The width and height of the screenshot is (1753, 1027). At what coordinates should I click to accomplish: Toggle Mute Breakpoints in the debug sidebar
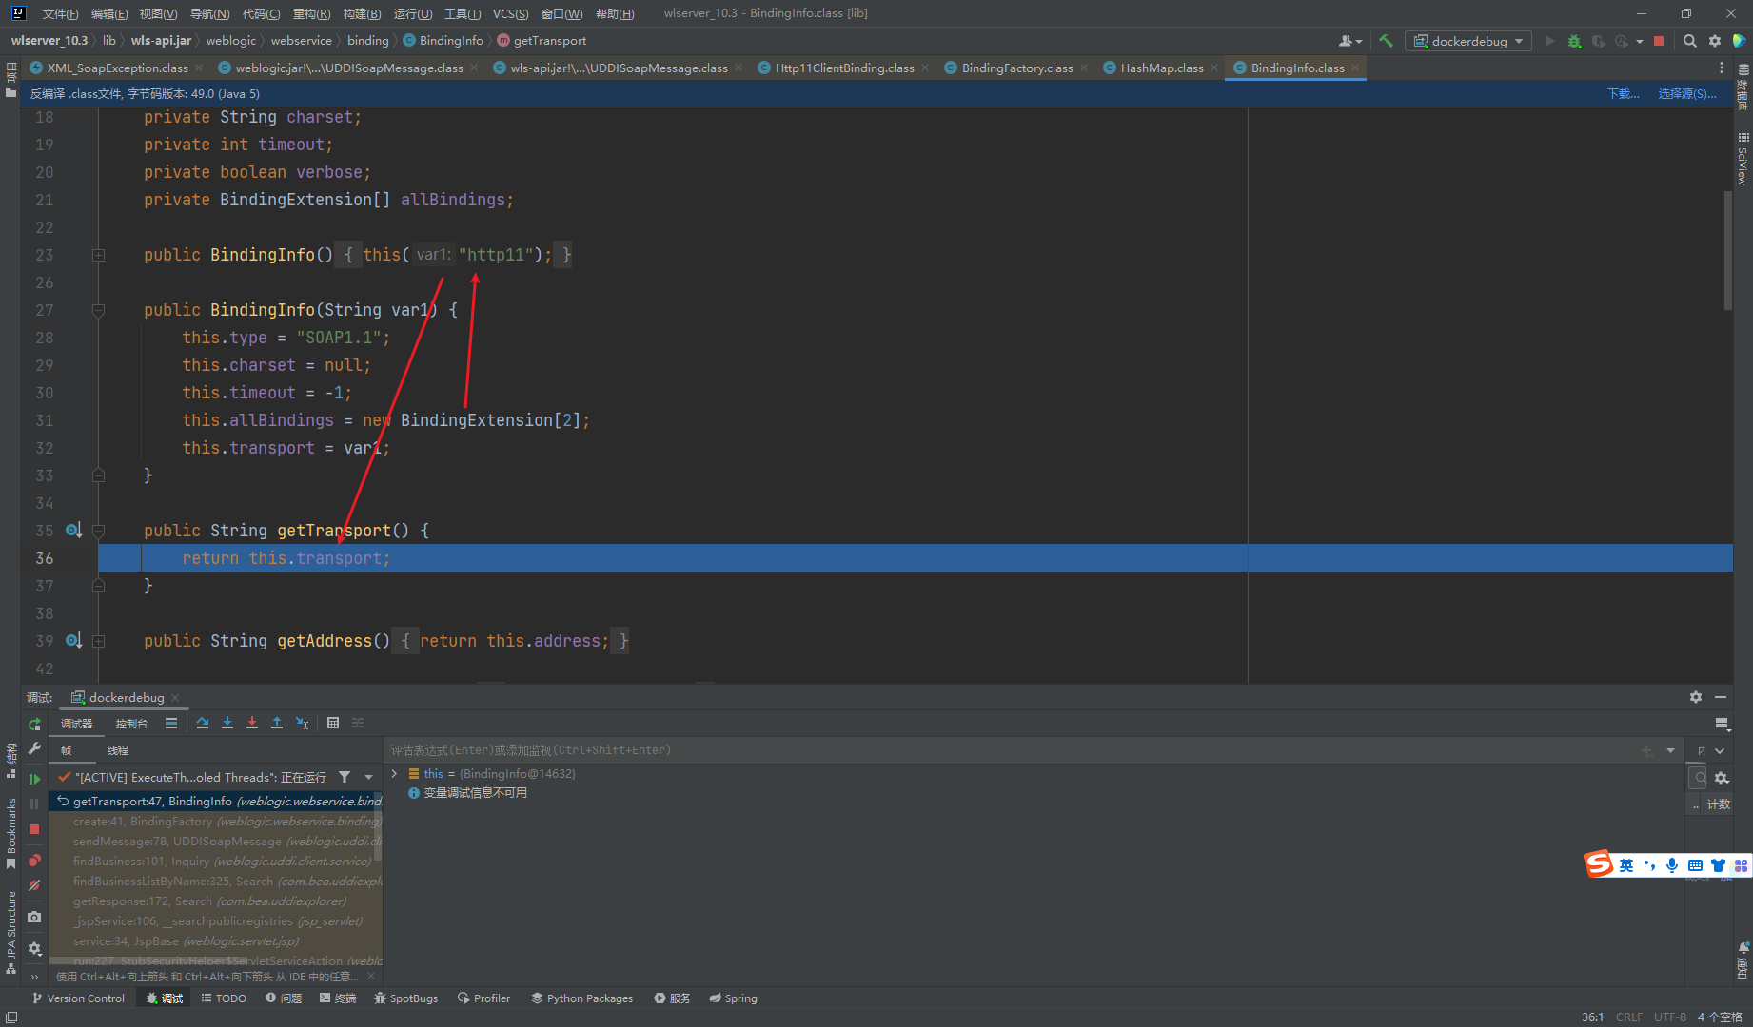click(x=34, y=885)
